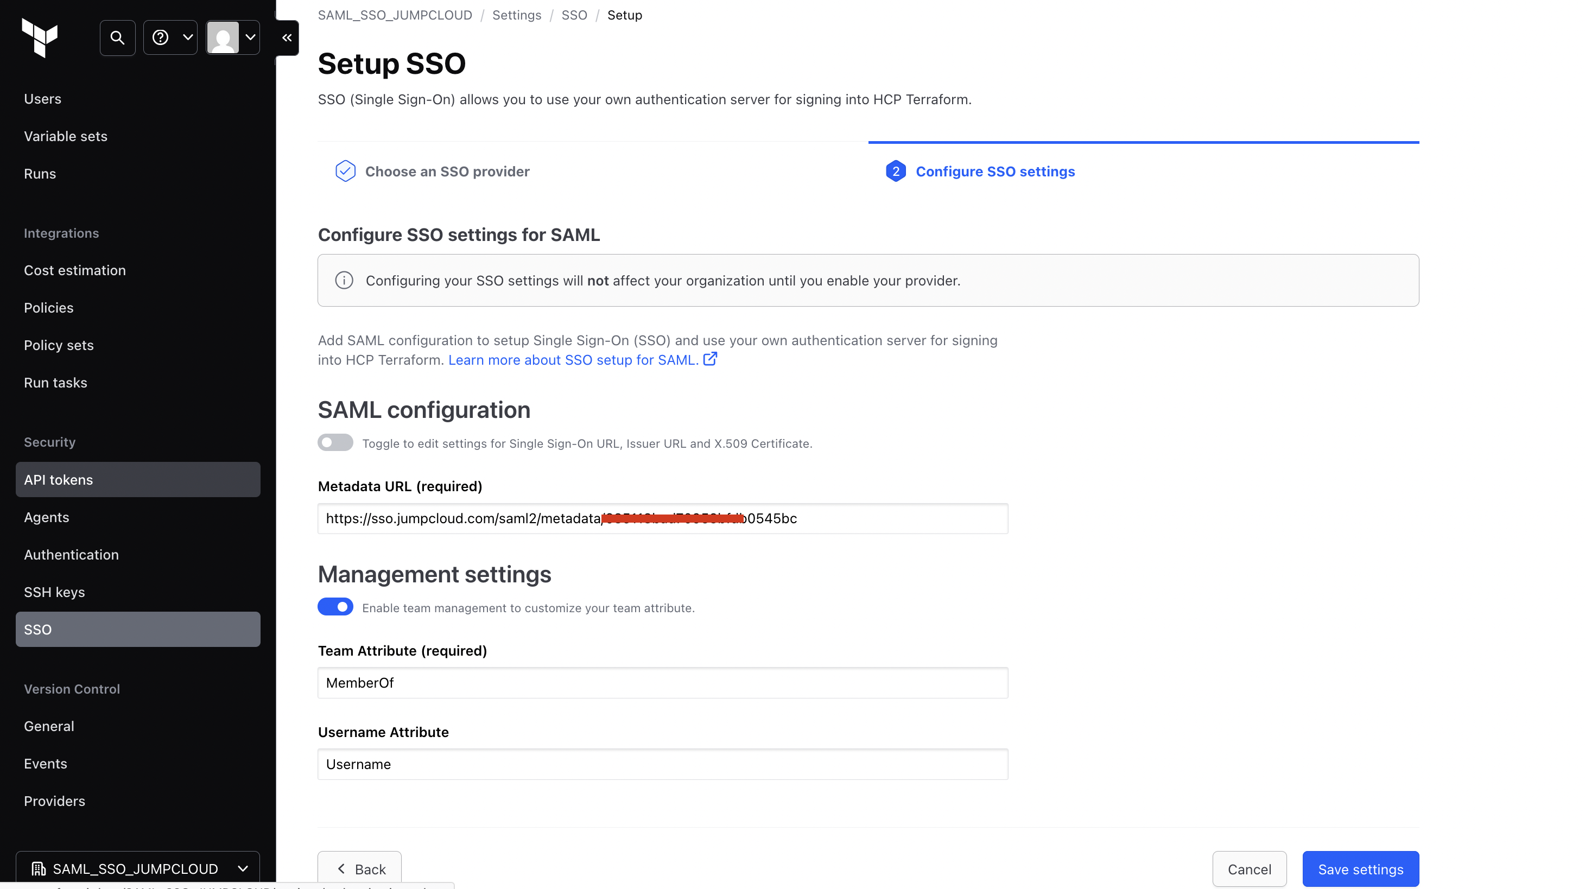Expand the SAML_SSO_JUMPCLOUD organization switcher
The height and width of the screenshot is (889, 1585).
coord(243,869)
